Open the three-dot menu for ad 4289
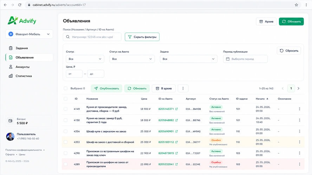The width and height of the screenshot is (312, 175). (299, 164)
